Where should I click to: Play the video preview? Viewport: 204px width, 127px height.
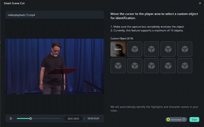click(11, 118)
